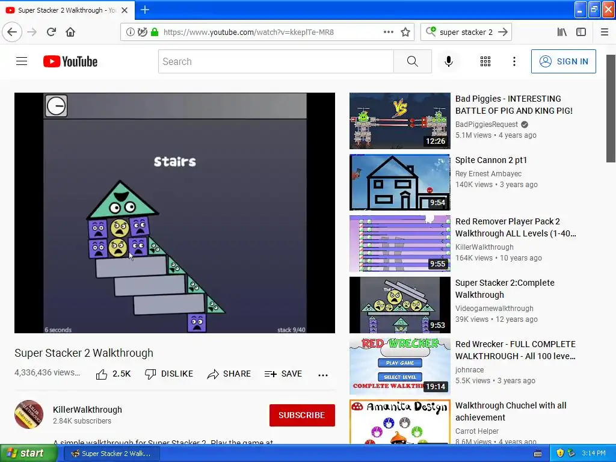The width and height of the screenshot is (616, 462).
Task: Click the Super Stacker 2 Walkthrough video title
Action: coord(84,353)
